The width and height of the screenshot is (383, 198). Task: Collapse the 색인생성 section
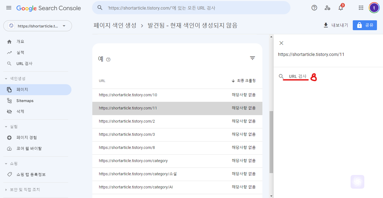(6, 79)
